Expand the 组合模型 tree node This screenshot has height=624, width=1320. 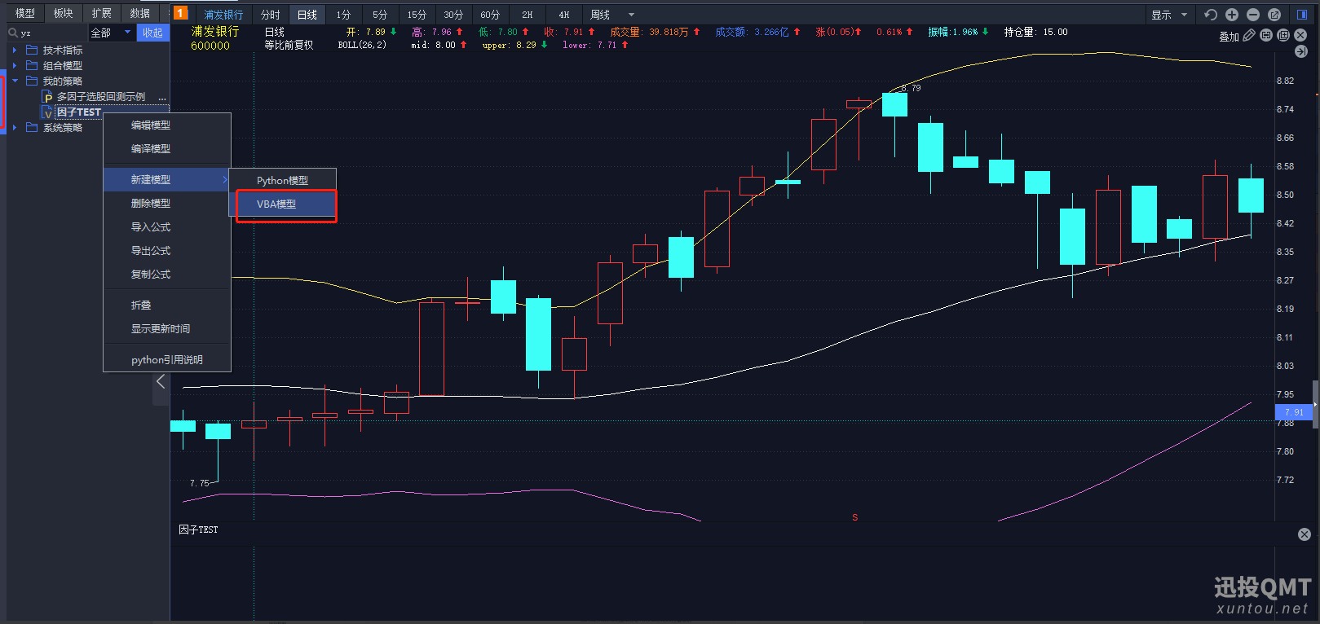point(15,65)
